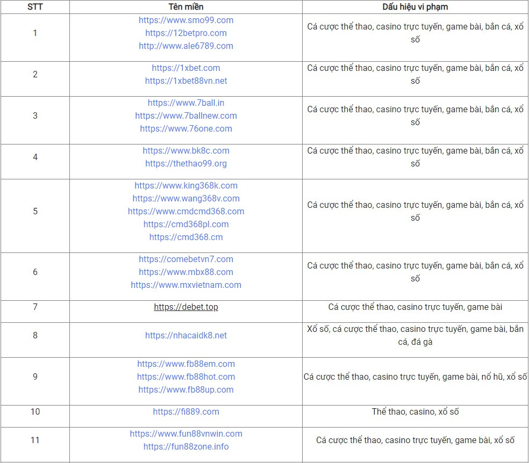Screen dimensions: 529x463
Task: Follow the https://cmd368.cm link
Action: [x=186, y=237]
